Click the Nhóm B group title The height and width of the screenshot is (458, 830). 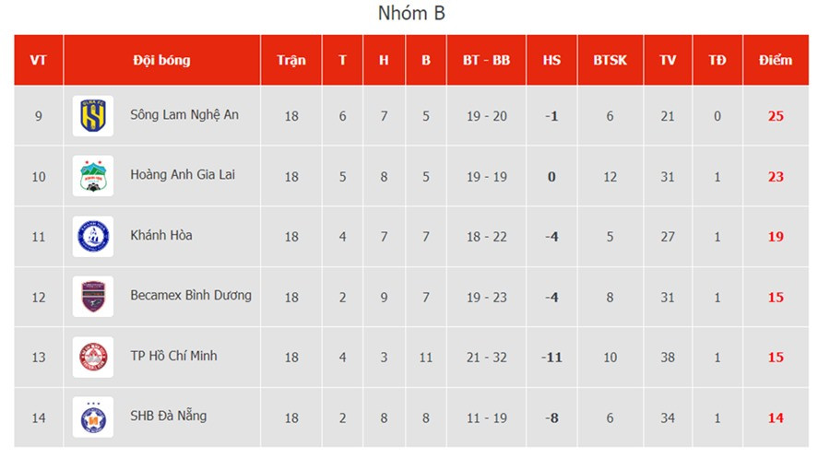coord(412,14)
